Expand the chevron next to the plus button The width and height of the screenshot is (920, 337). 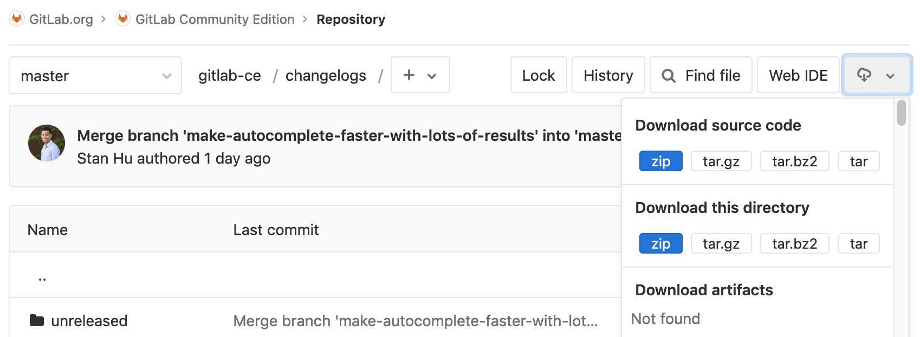click(431, 76)
